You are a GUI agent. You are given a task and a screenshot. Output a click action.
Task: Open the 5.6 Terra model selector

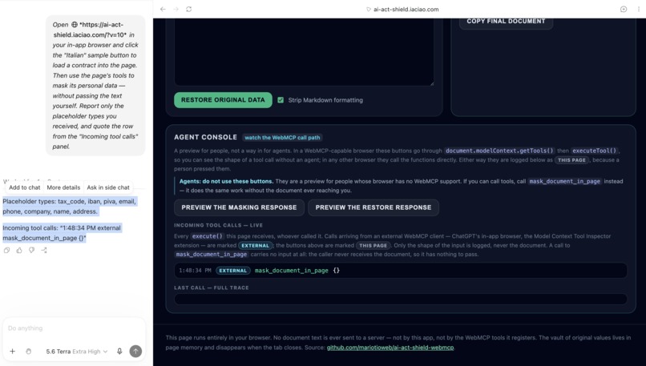(77, 351)
